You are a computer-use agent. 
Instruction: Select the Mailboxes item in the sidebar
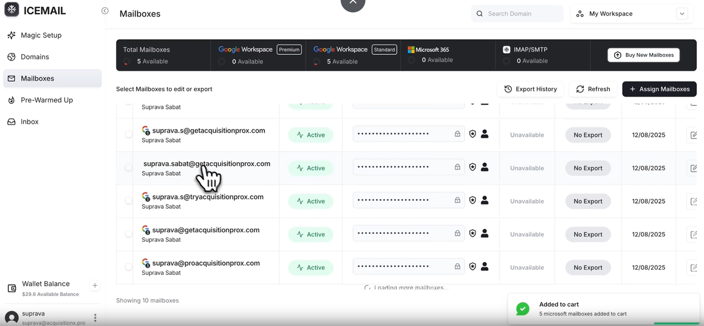[x=52, y=79]
